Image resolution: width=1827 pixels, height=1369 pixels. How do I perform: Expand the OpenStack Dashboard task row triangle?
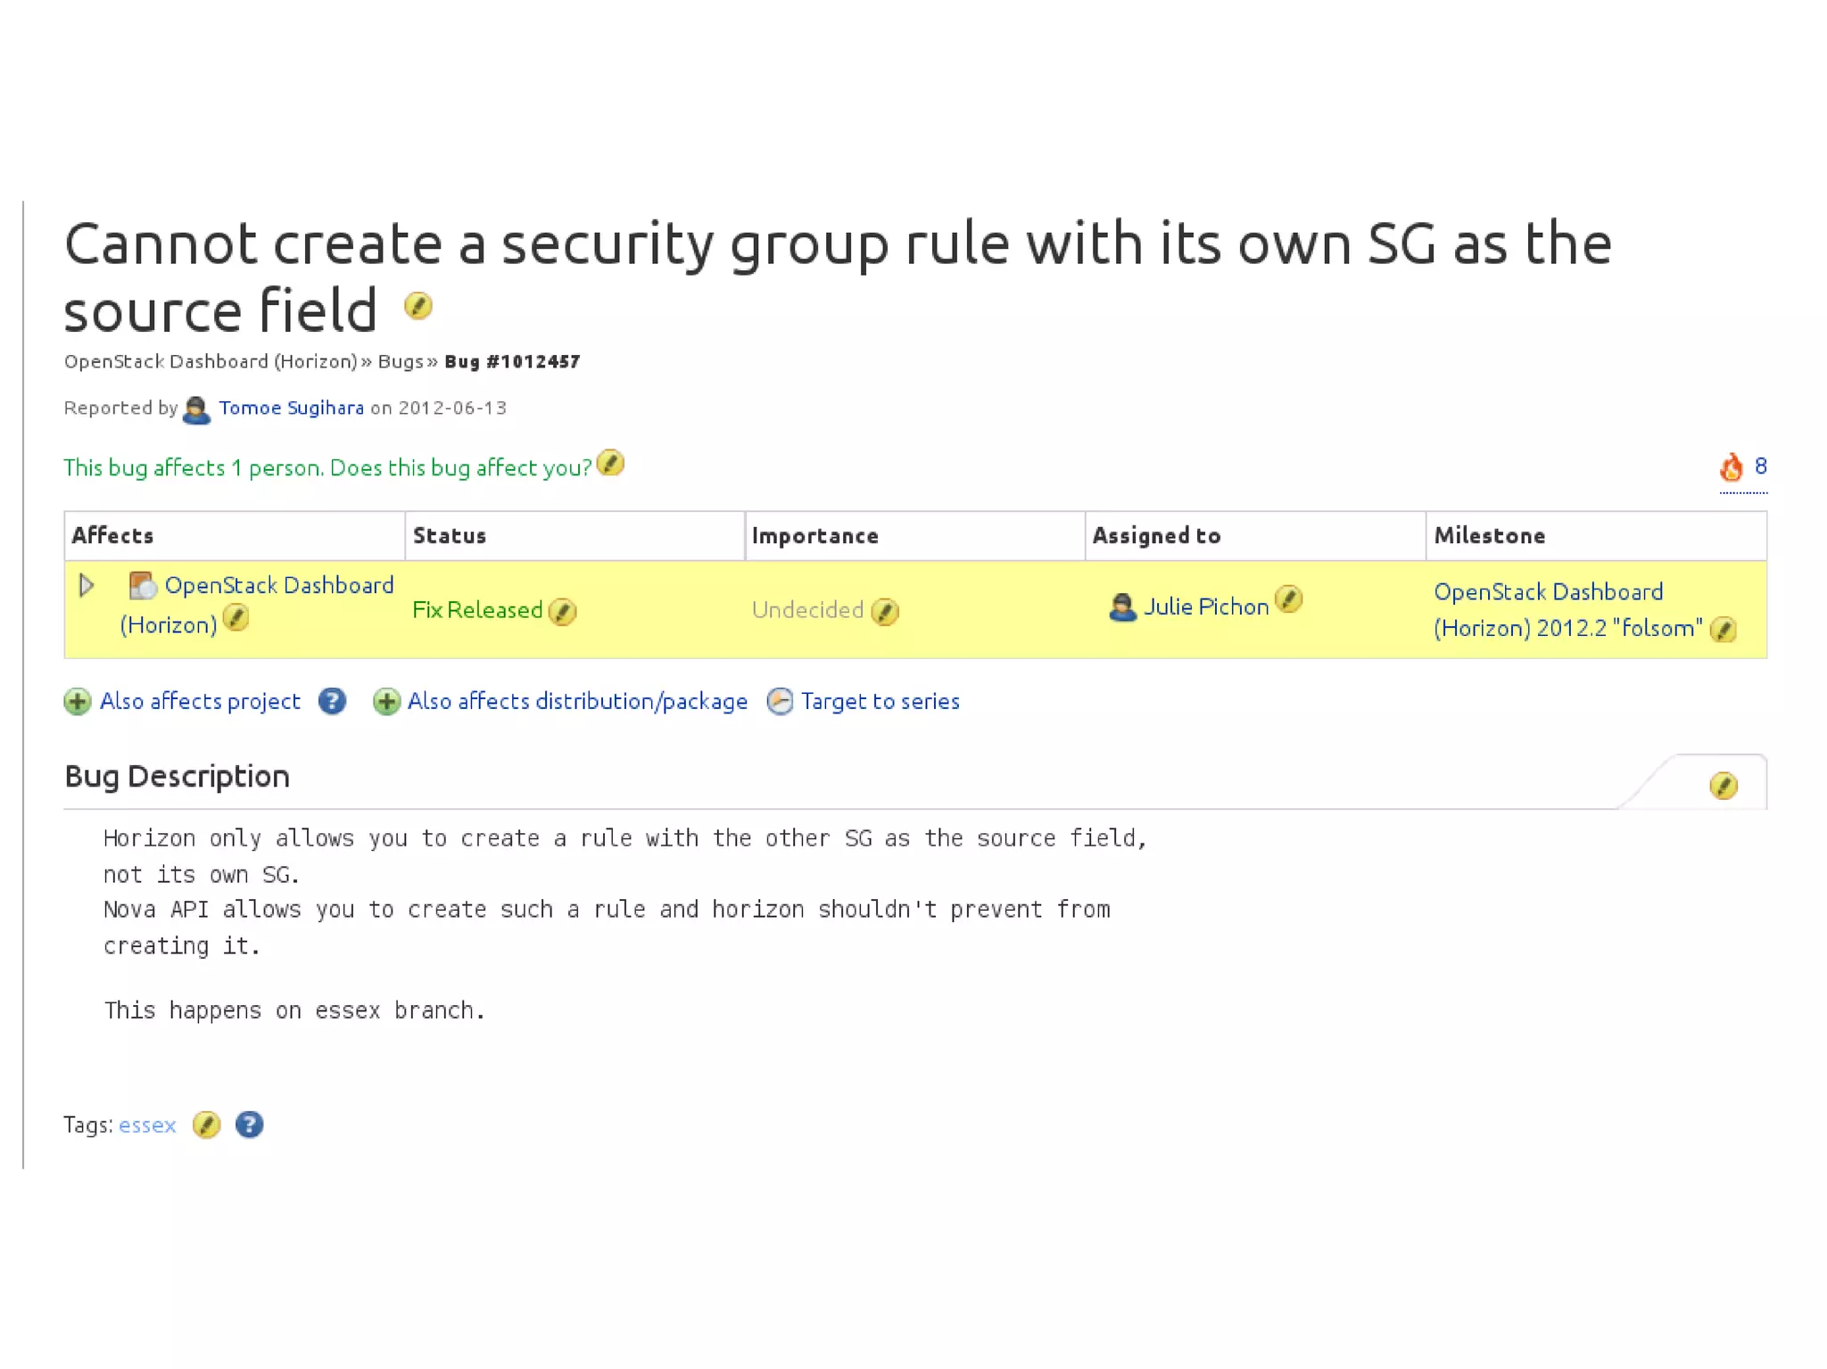click(87, 586)
